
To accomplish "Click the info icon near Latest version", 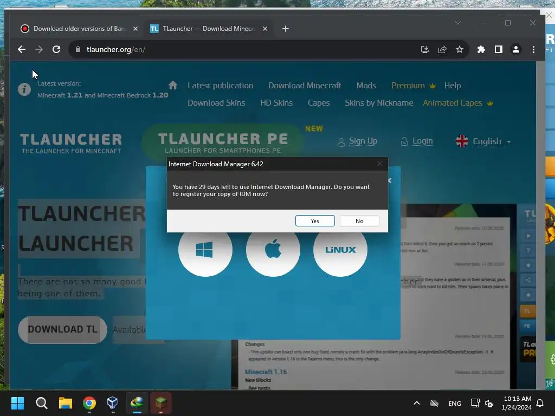I will [24, 89].
